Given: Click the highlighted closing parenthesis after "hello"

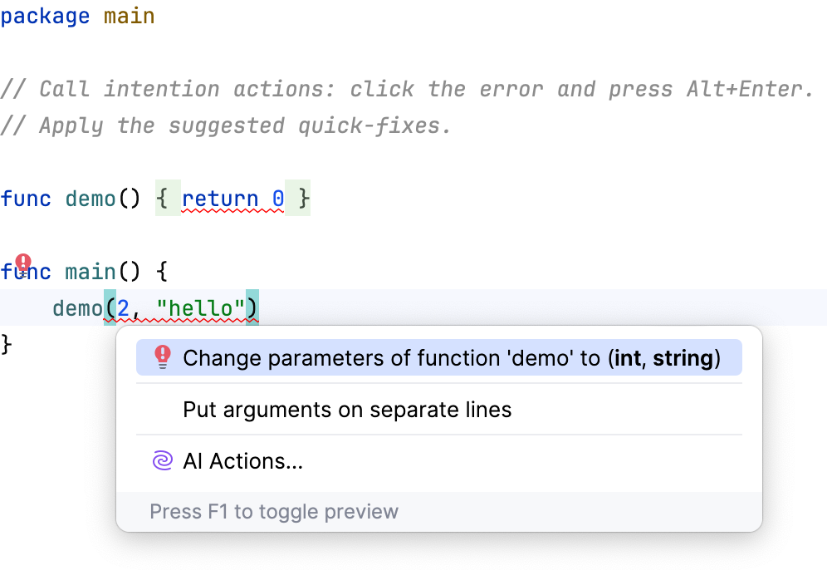Looking at the screenshot, I should click(x=253, y=307).
